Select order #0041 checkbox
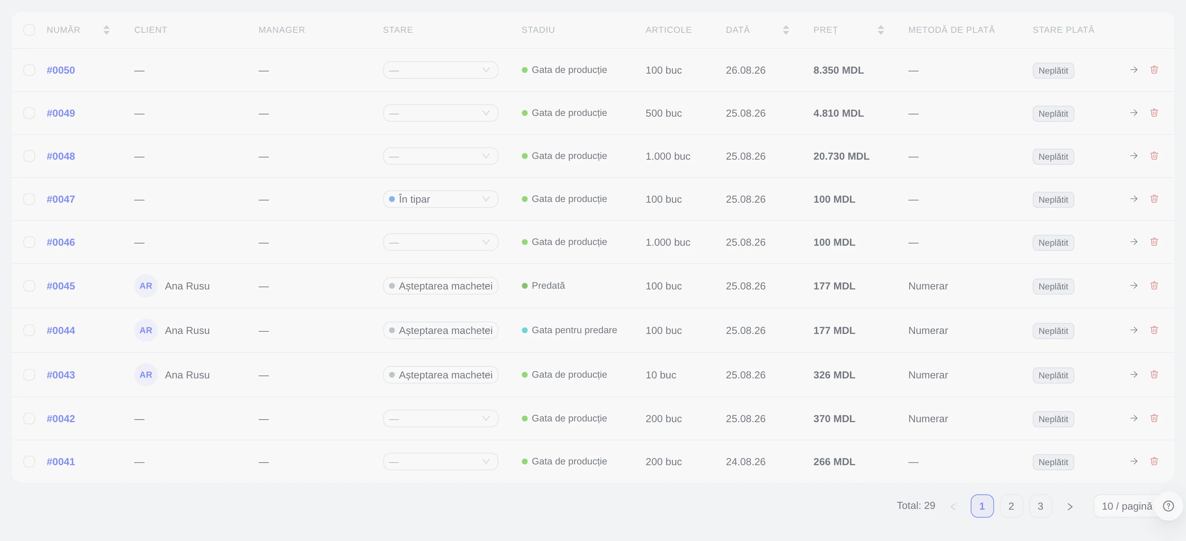1186x541 pixels. coord(29,462)
